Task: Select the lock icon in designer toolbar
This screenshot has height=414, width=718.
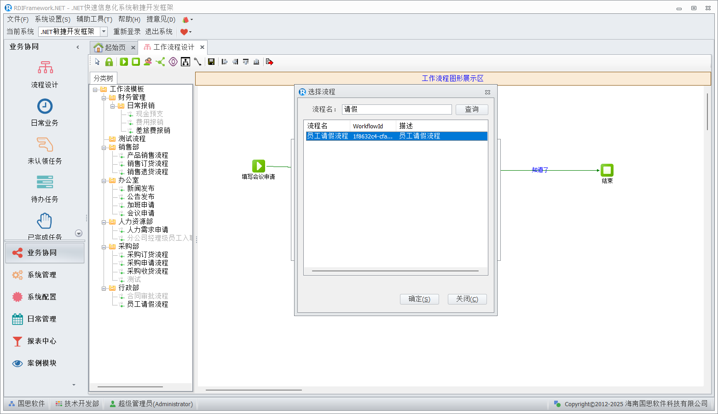Action: coord(109,62)
